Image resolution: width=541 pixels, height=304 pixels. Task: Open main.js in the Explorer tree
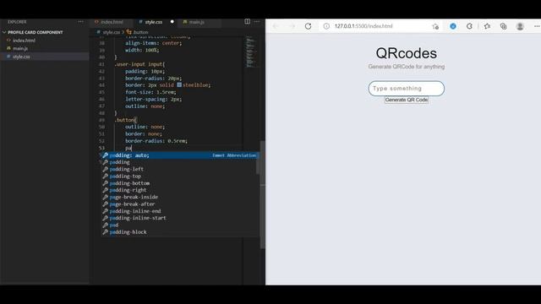[20, 49]
